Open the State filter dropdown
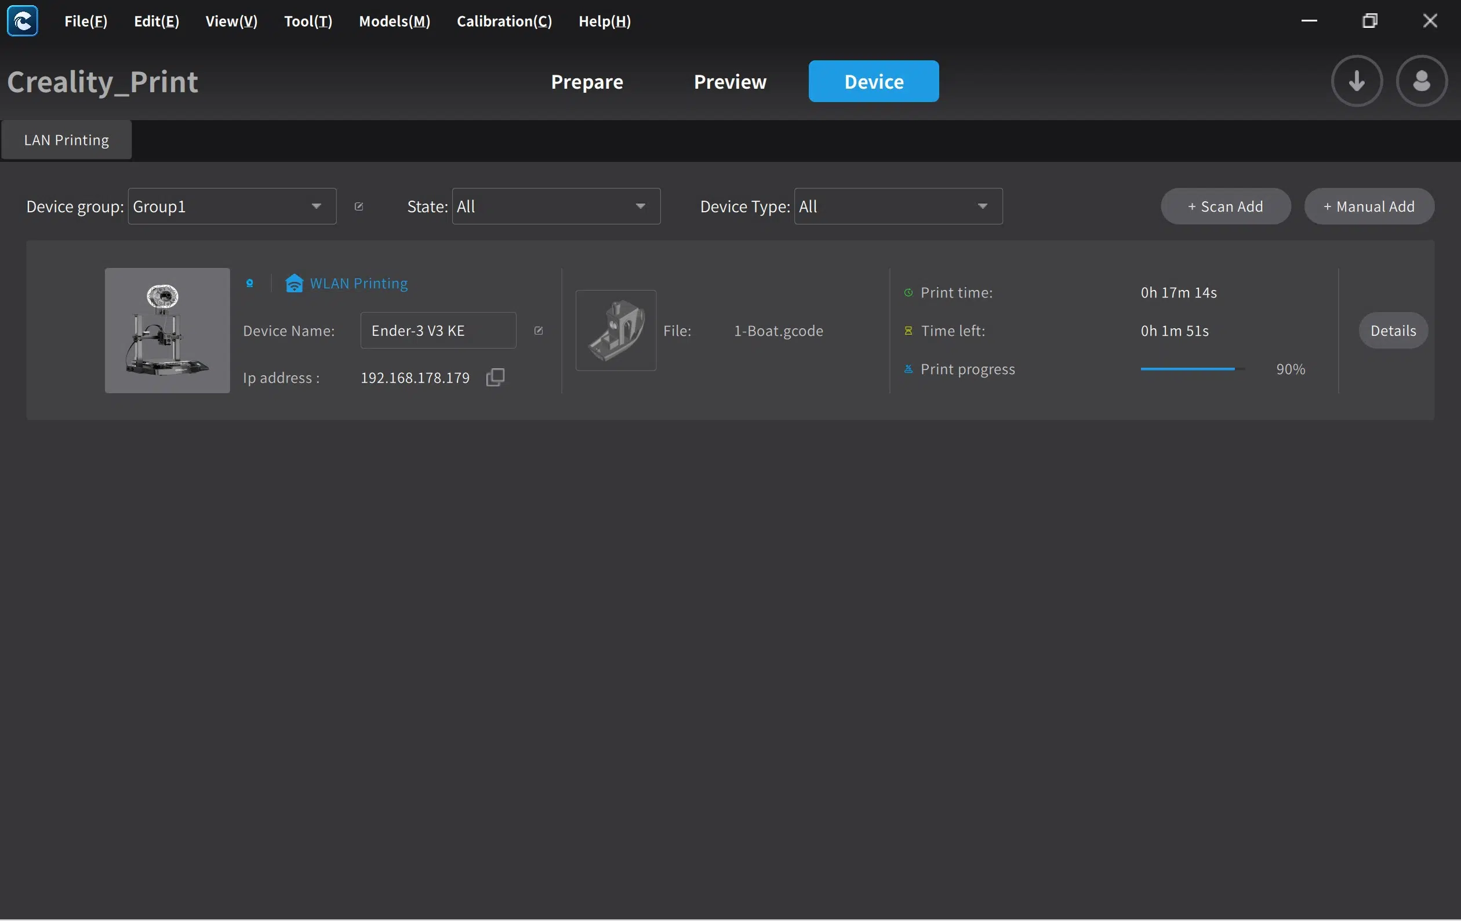The width and height of the screenshot is (1461, 921). coord(556,207)
